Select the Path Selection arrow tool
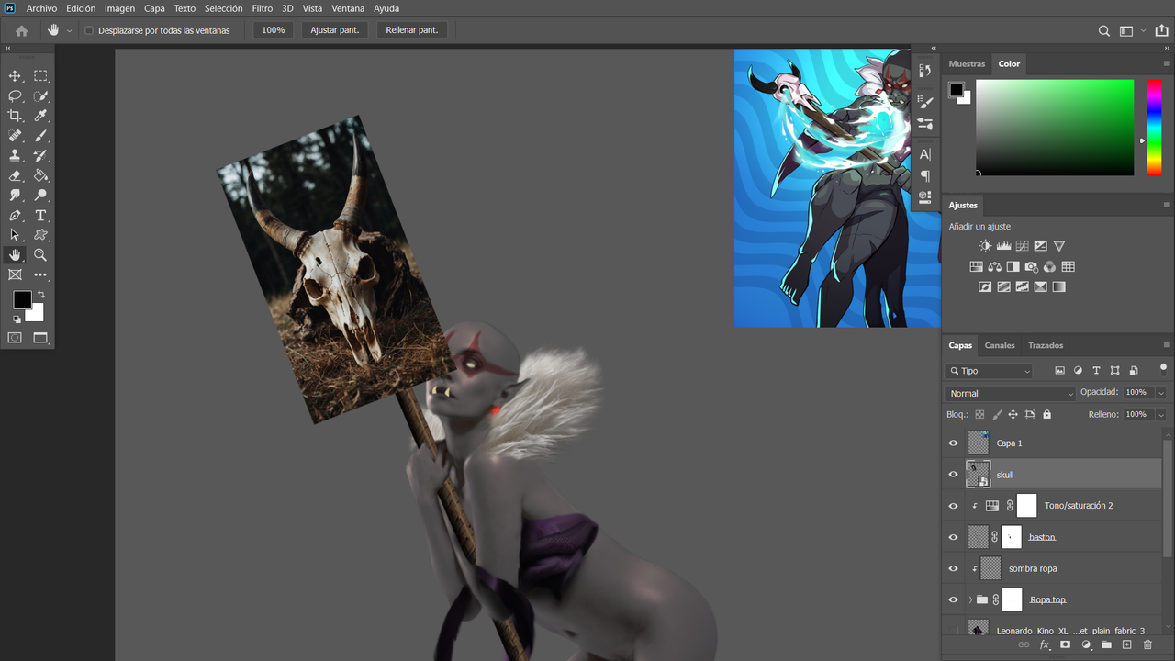 click(15, 235)
